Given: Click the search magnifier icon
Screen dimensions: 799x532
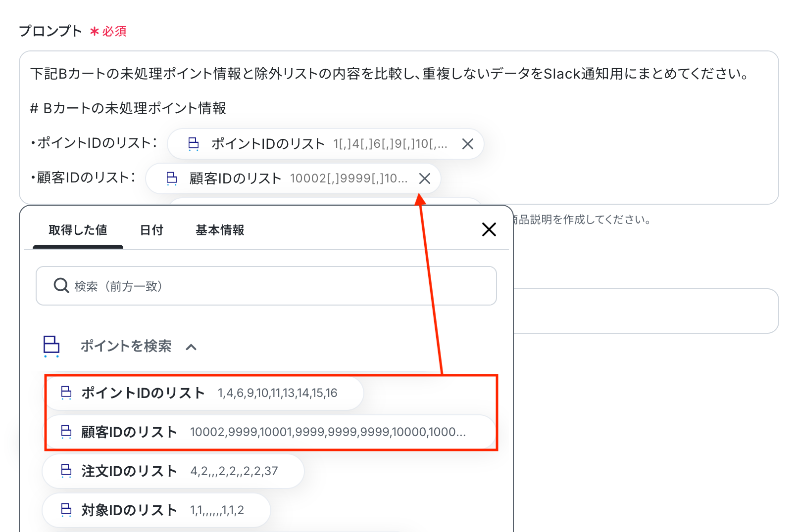Looking at the screenshot, I should tap(61, 286).
